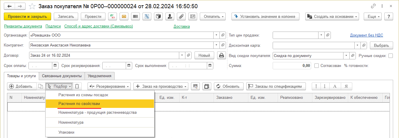Add document to favorites with star icon
This screenshot has height=138, width=399.
click(33, 6)
